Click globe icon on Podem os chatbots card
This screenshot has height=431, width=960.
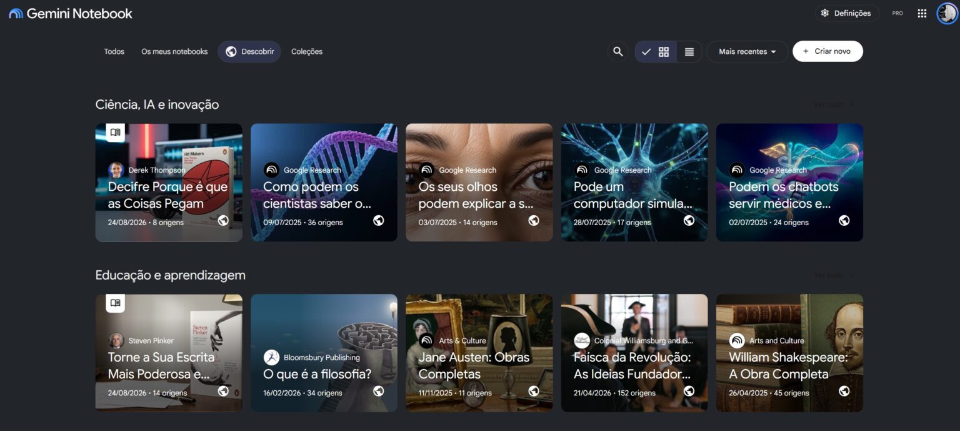844,220
